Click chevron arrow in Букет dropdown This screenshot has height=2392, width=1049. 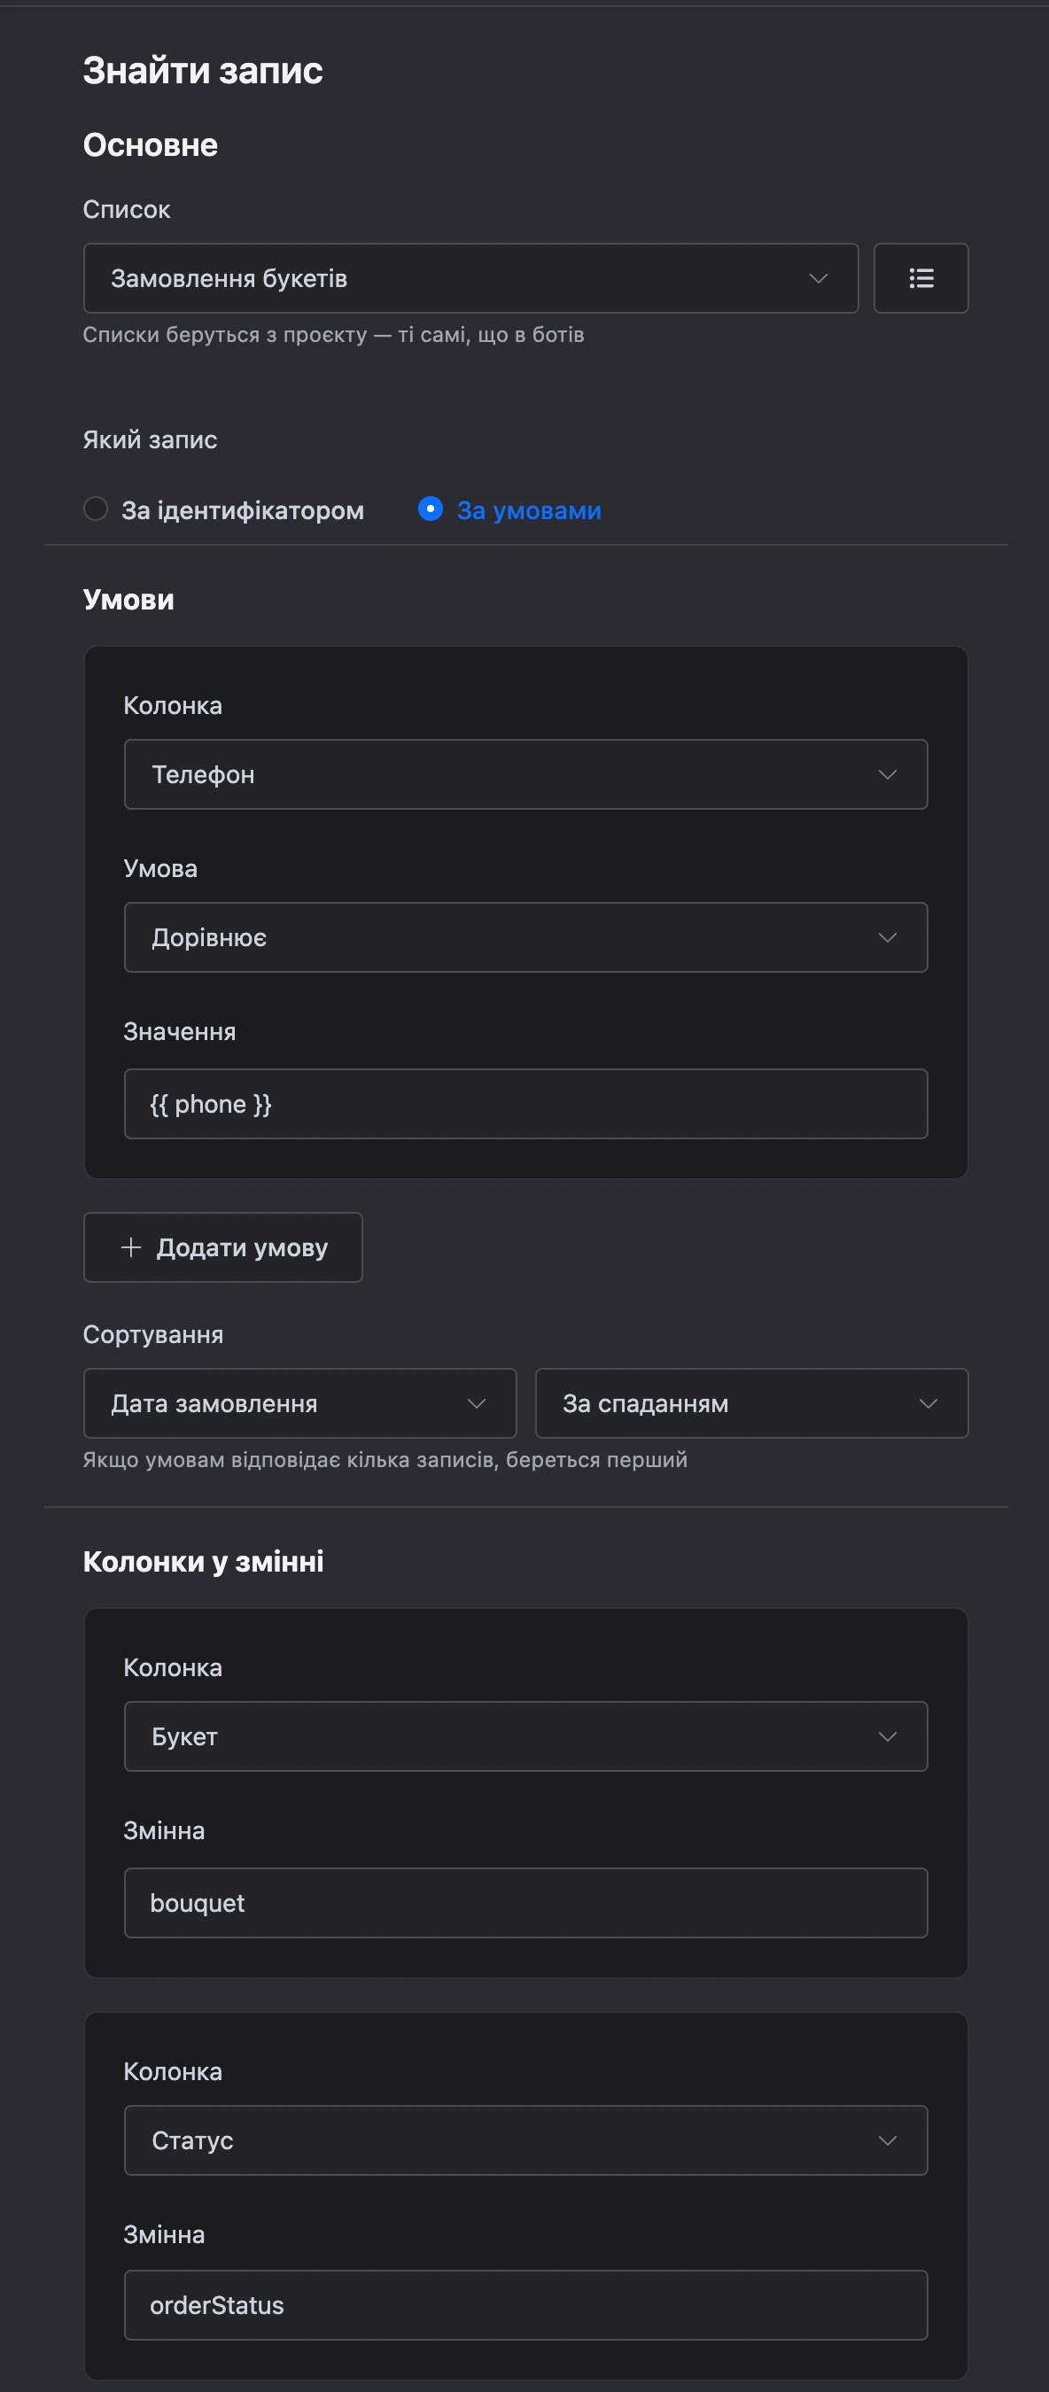tap(888, 1736)
